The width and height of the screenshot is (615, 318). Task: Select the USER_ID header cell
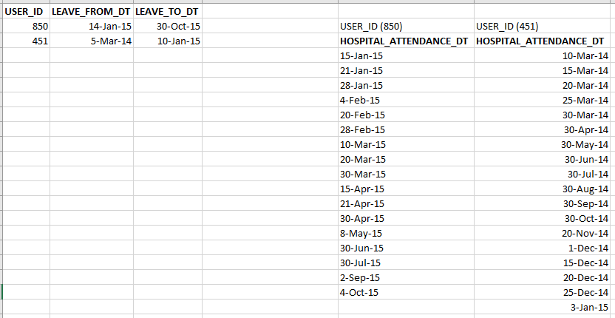coord(25,12)
